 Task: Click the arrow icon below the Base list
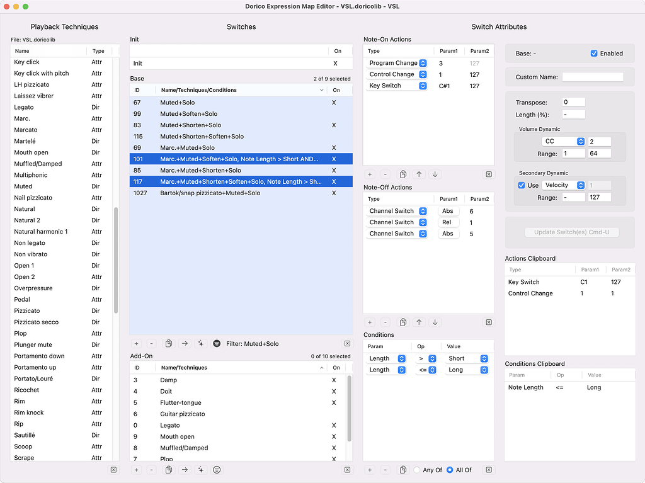pos(185,343)
